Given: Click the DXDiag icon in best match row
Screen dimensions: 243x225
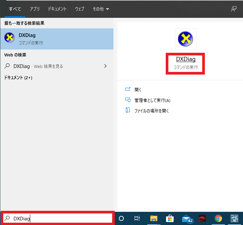Looking at the screenshot, I should pyautogui.click(x=9, y=38).
